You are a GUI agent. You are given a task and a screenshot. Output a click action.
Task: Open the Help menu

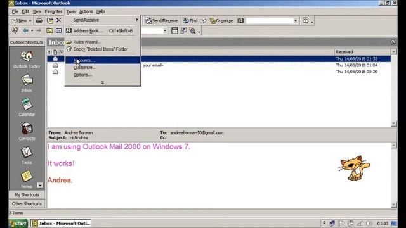pyautogui.click(x=100, y=11)
